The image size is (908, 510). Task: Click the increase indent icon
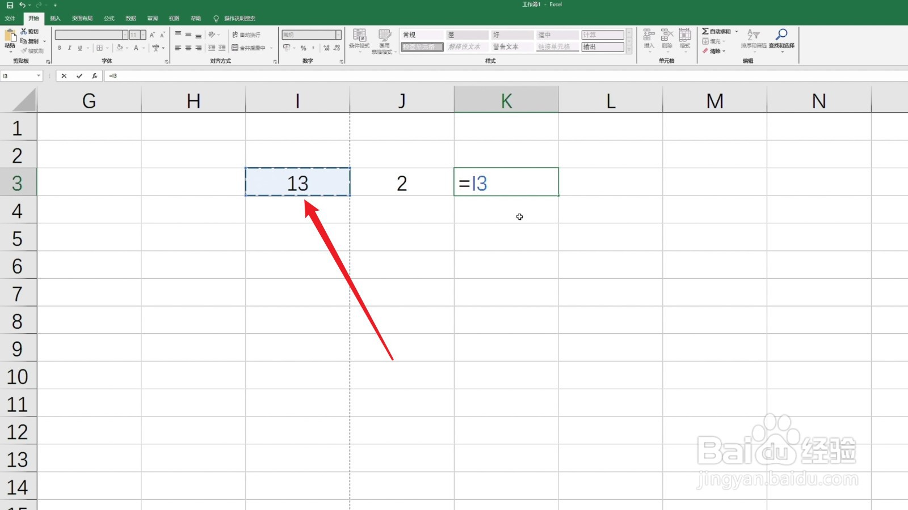[222, 48]
